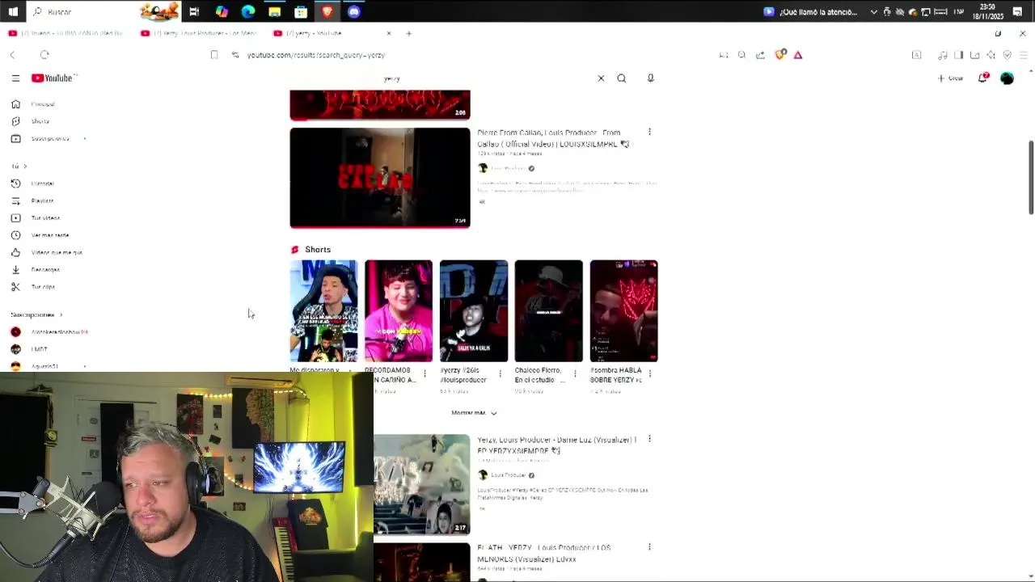Open Task View on the taskbar
Image resolution: width=1035 pixels, height=582 pixels.
point(194,11)
